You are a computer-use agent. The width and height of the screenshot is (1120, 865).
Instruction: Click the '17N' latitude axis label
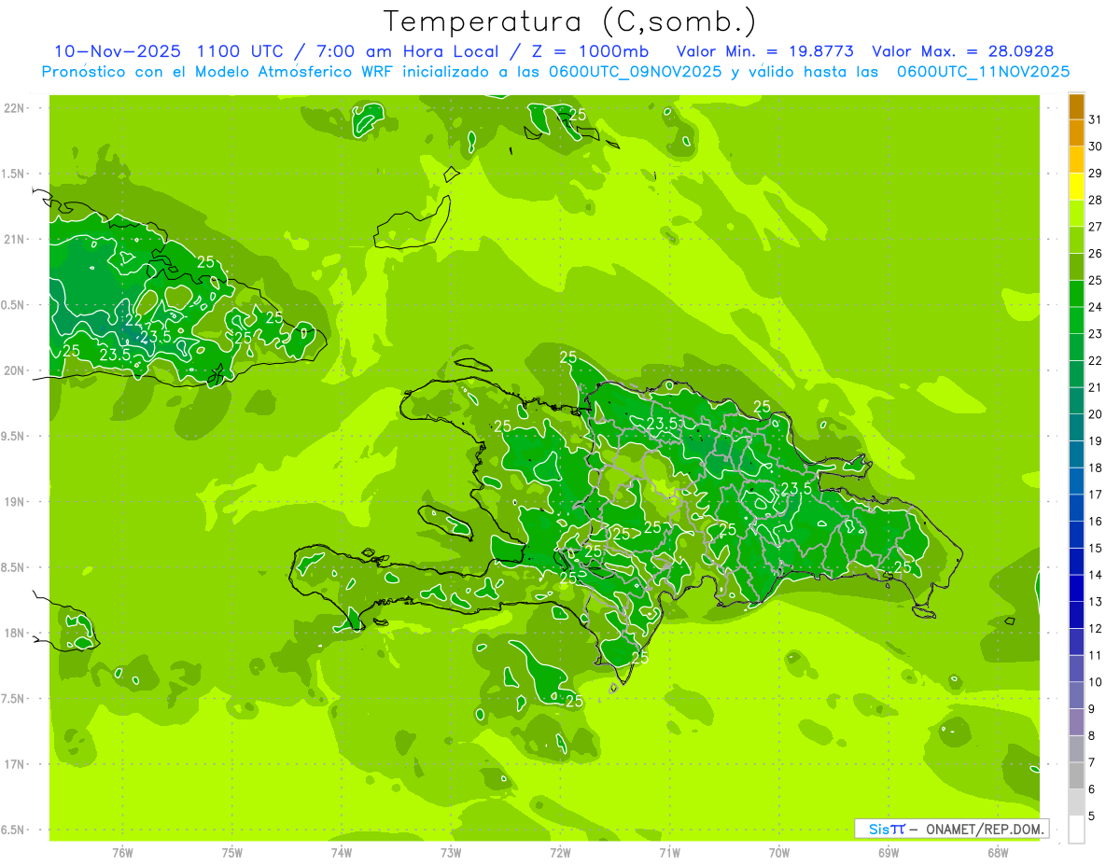coord(16,764)
